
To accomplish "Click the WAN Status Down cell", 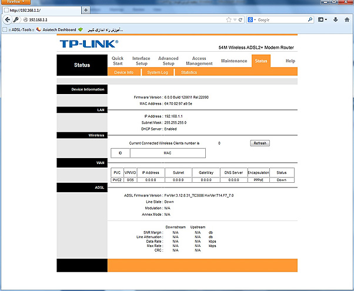I will pyautogui.click(x=282, y=180).
